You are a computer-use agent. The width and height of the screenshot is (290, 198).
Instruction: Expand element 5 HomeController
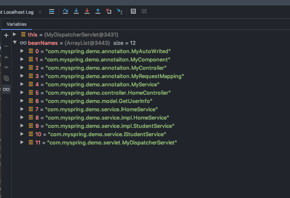22,92
